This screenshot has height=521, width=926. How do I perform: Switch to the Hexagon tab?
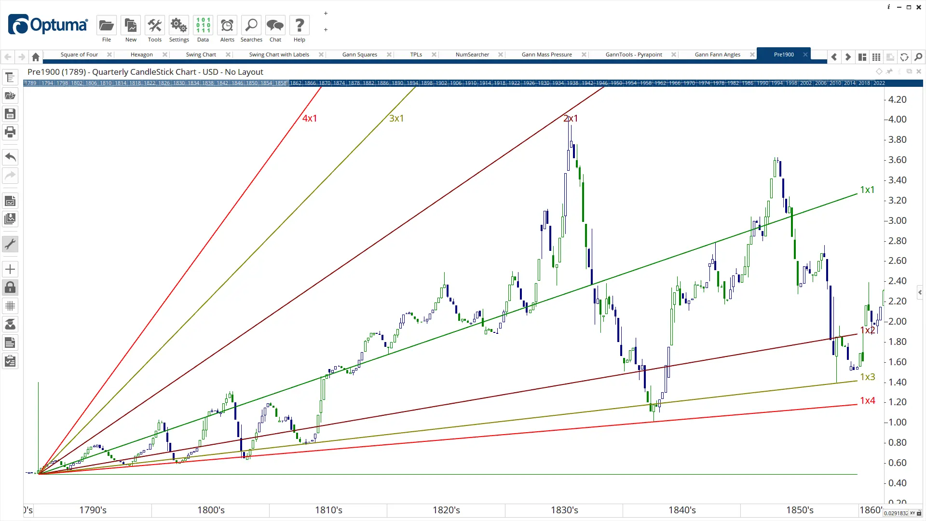click(141, 55)
